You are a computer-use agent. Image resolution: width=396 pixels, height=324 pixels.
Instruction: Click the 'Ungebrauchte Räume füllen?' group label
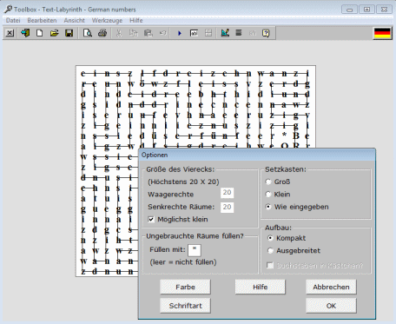195,236
